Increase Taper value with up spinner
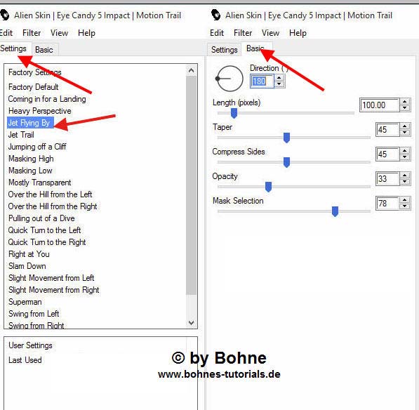419x410 pixels. coord(405,126)
